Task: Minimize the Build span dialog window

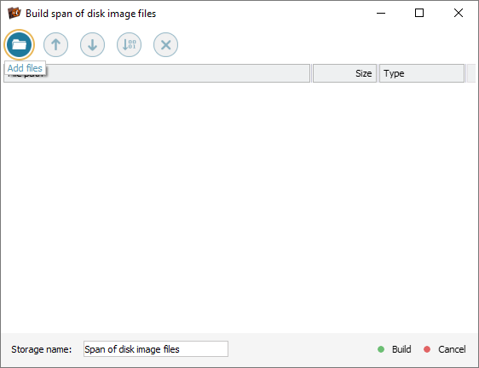Action: pos(381,13)
